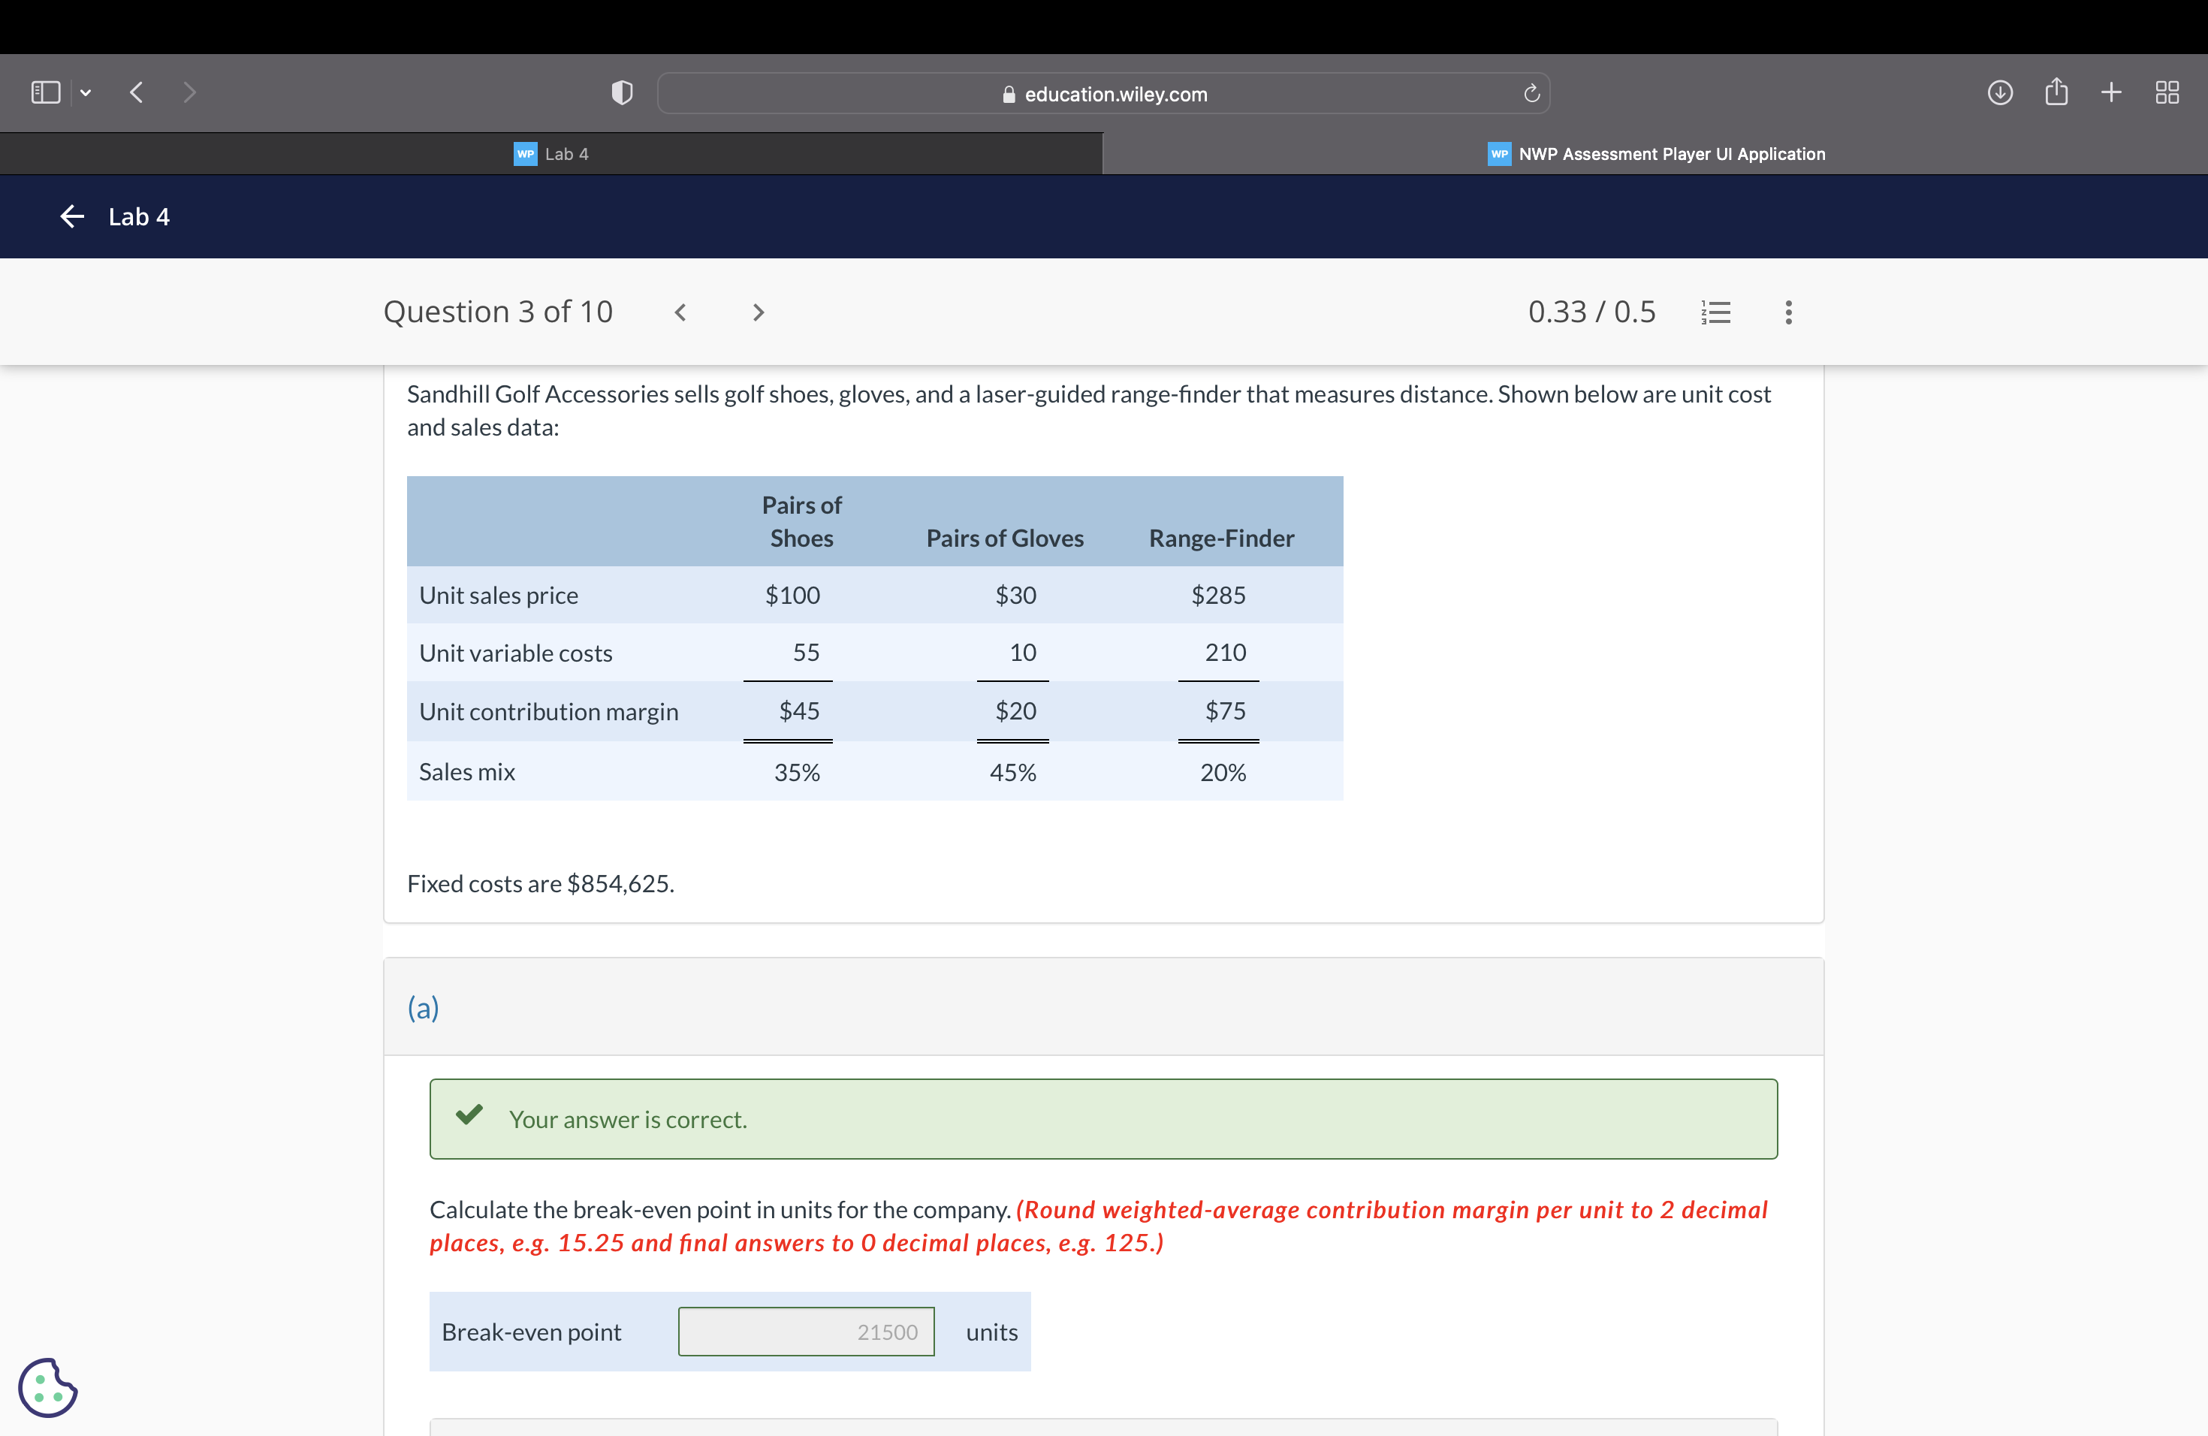Show tab overview using the grid icon
Viewport: 2208px width, 1436px height.
coord(2167,92)
